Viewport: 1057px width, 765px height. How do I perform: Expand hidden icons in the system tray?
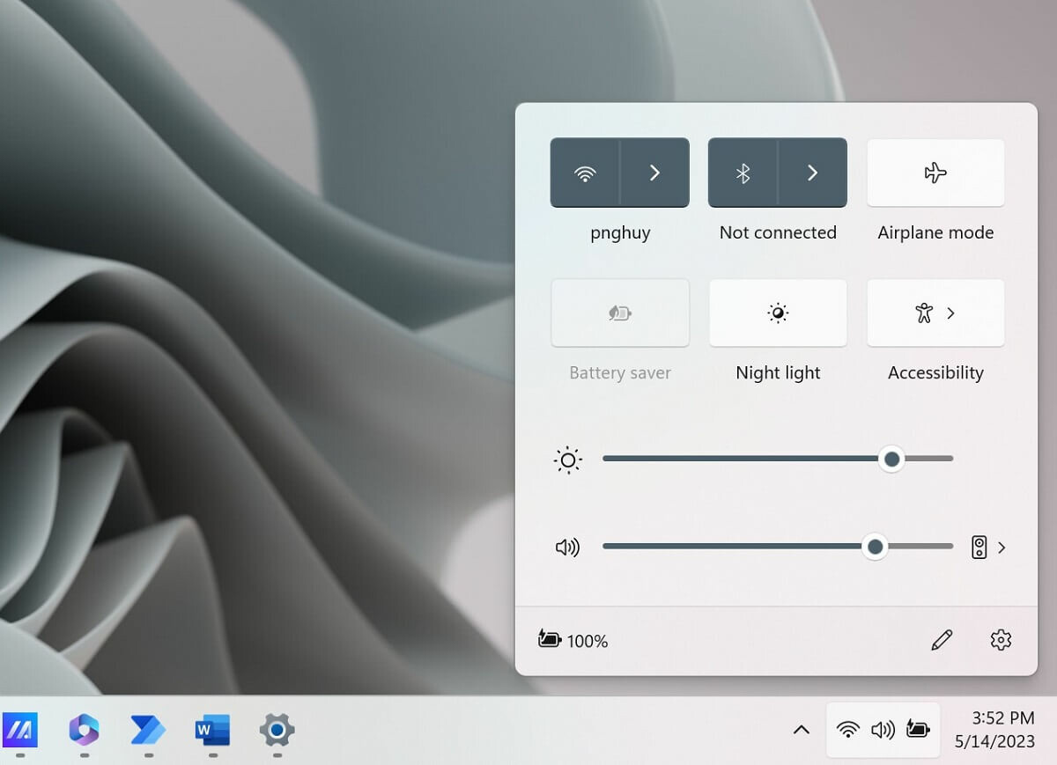[x=801, y=730]
